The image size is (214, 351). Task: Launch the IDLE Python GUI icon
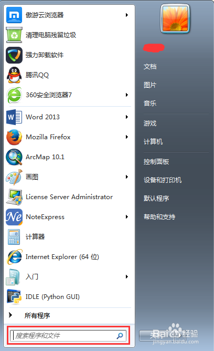[14, 297]
